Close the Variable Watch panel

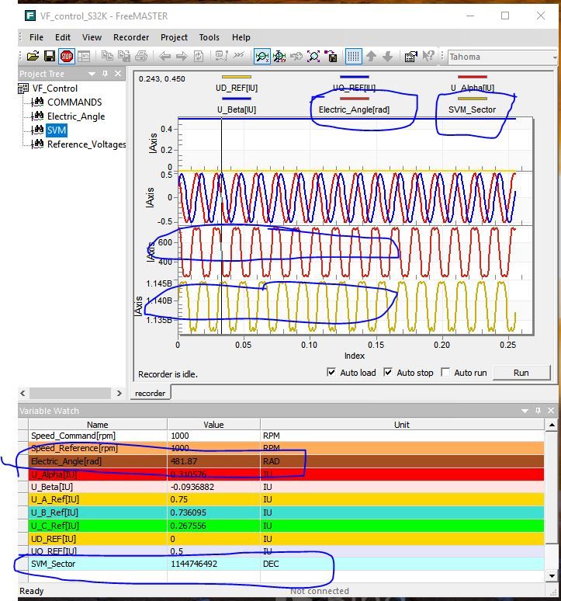point(551,411)
